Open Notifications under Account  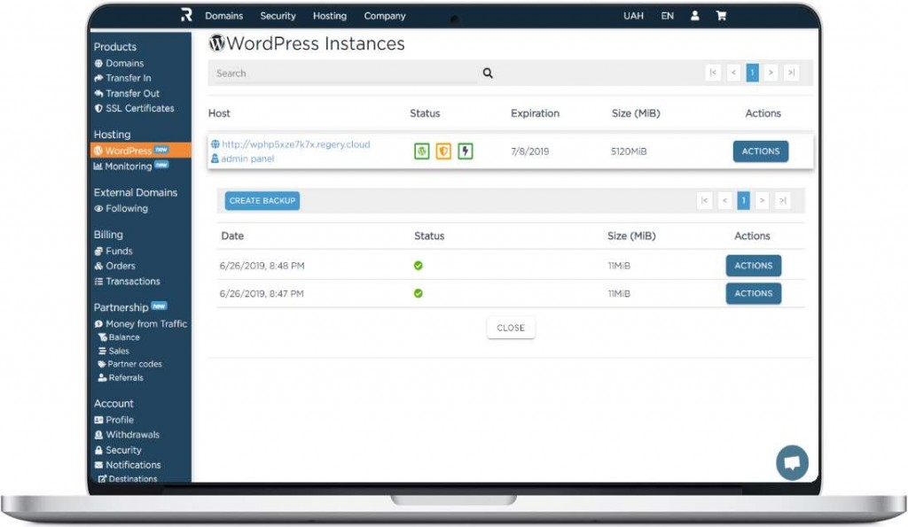(128, 465)
